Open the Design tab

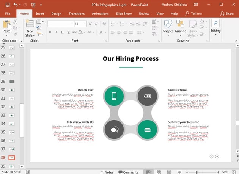(56, 14)
